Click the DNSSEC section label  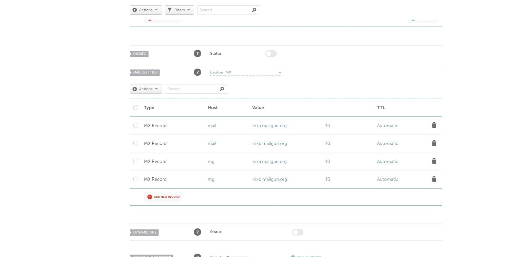point(139,54)
